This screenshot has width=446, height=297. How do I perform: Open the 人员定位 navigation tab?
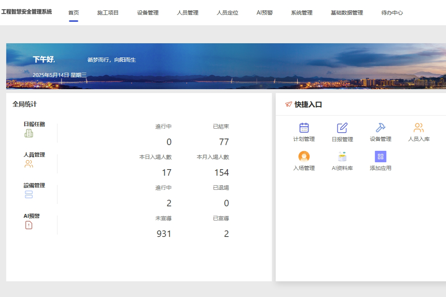227,13
